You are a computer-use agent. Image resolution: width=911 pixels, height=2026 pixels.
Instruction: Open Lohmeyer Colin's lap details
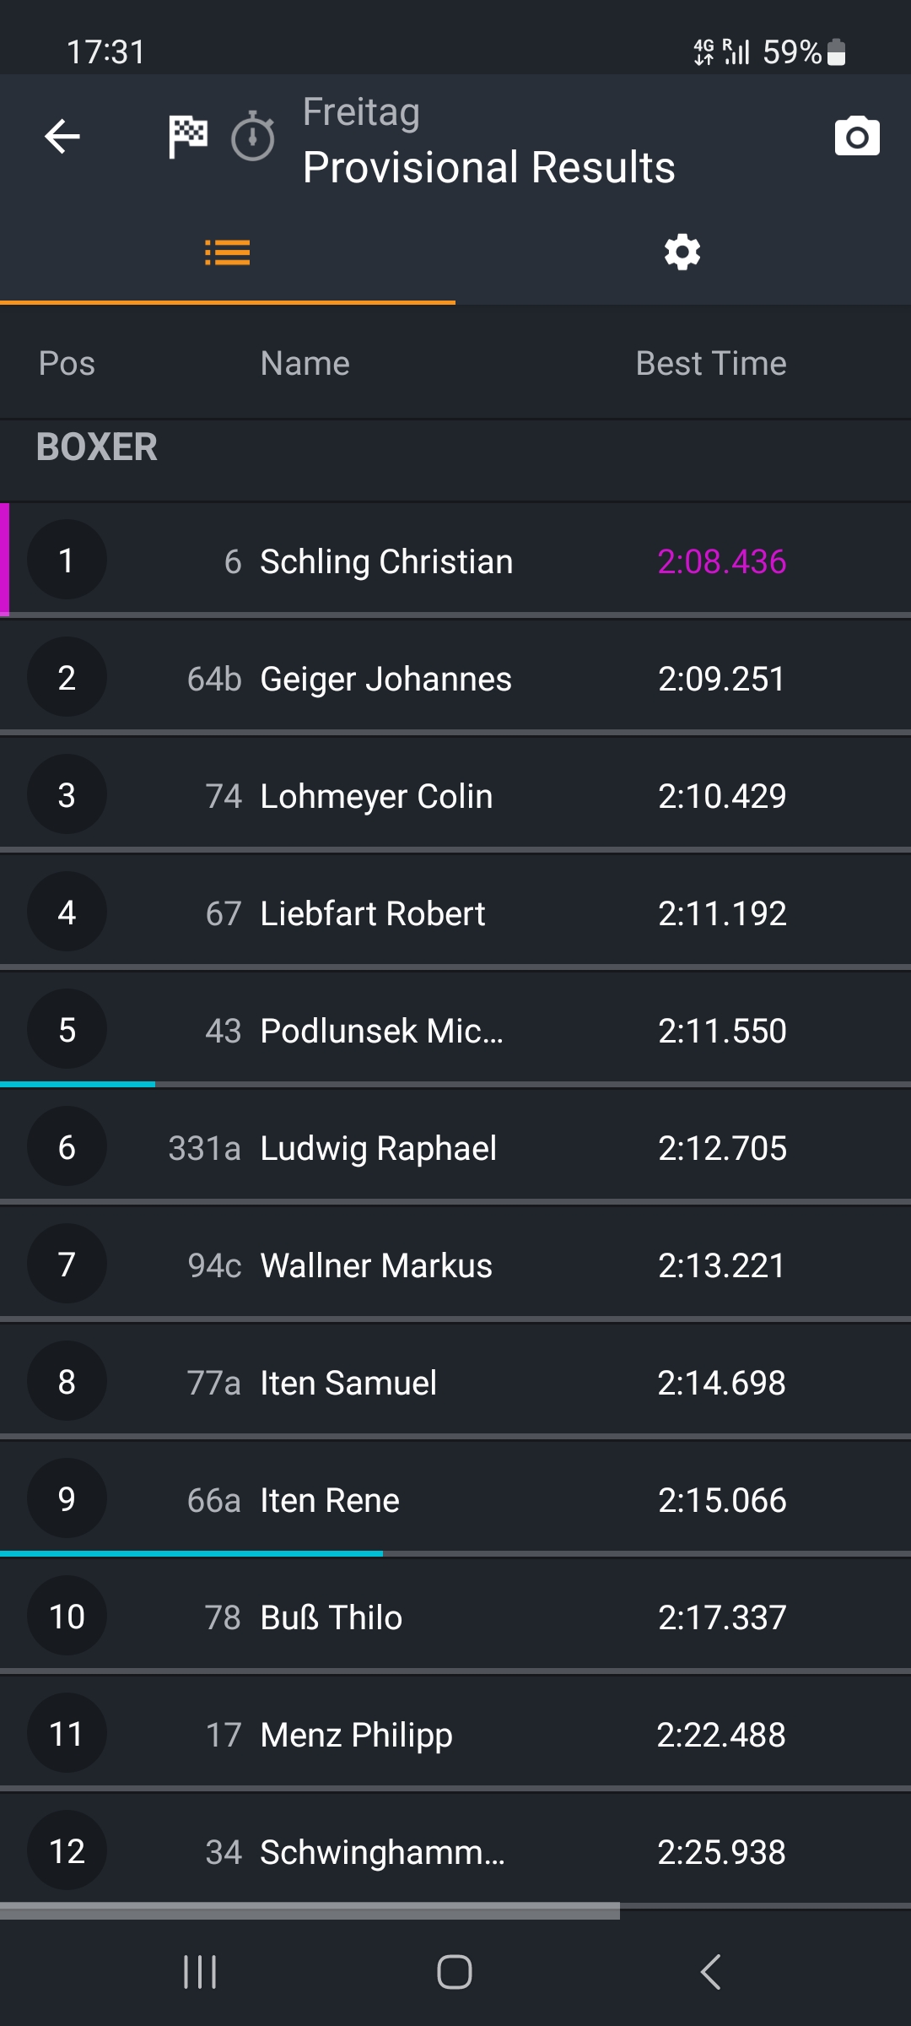[x=376, y=796]
